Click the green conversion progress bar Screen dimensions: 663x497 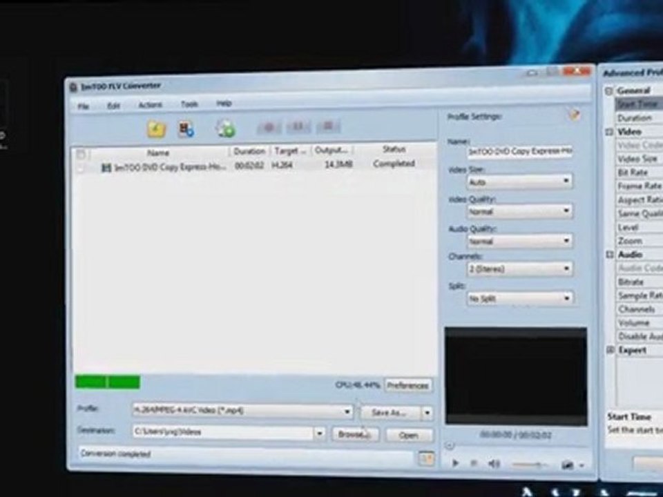coord(108,382)
